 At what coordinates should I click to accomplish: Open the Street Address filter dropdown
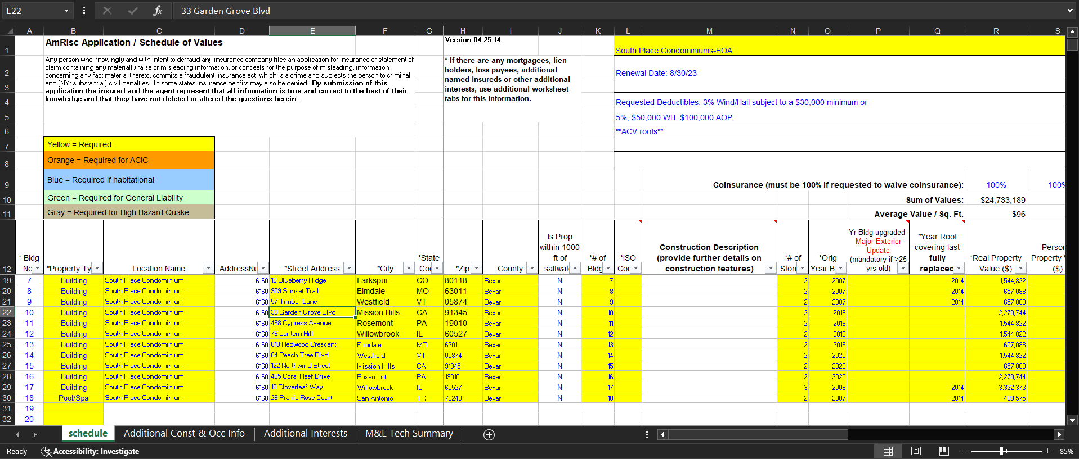[349, 269]
